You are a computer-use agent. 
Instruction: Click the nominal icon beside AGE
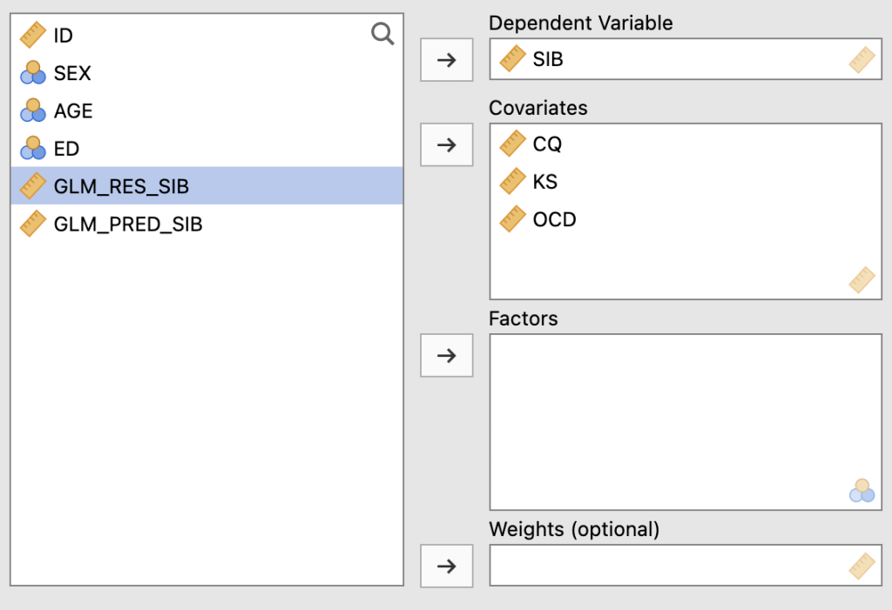(32, 111)
